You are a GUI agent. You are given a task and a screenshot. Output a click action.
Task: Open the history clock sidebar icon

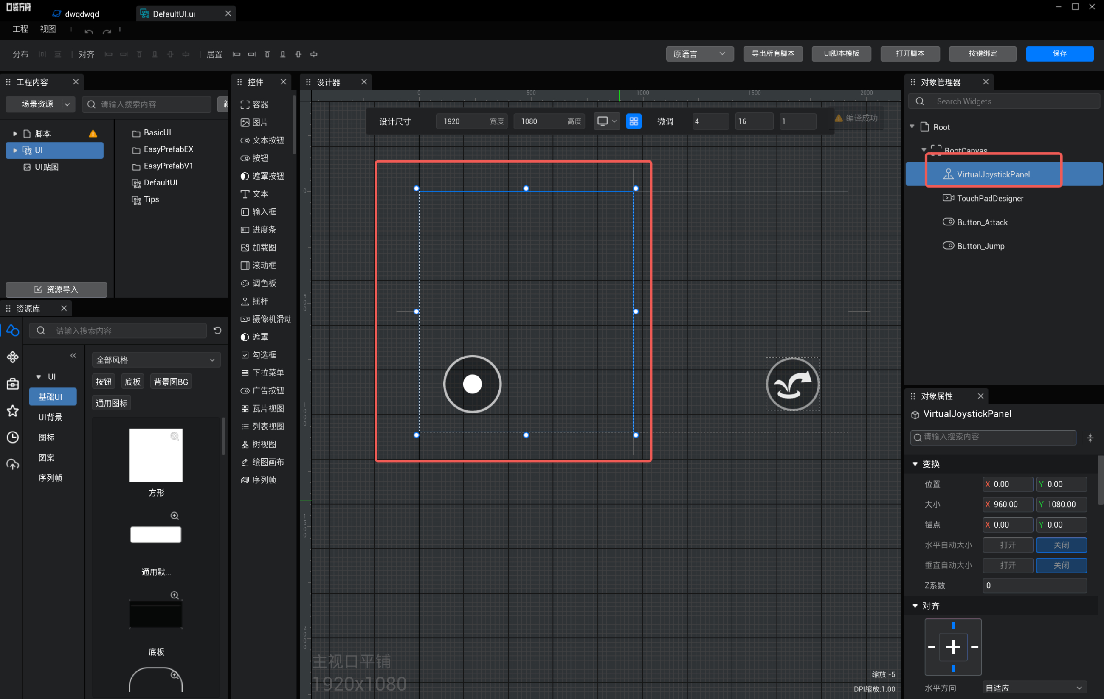pos(13,437)
